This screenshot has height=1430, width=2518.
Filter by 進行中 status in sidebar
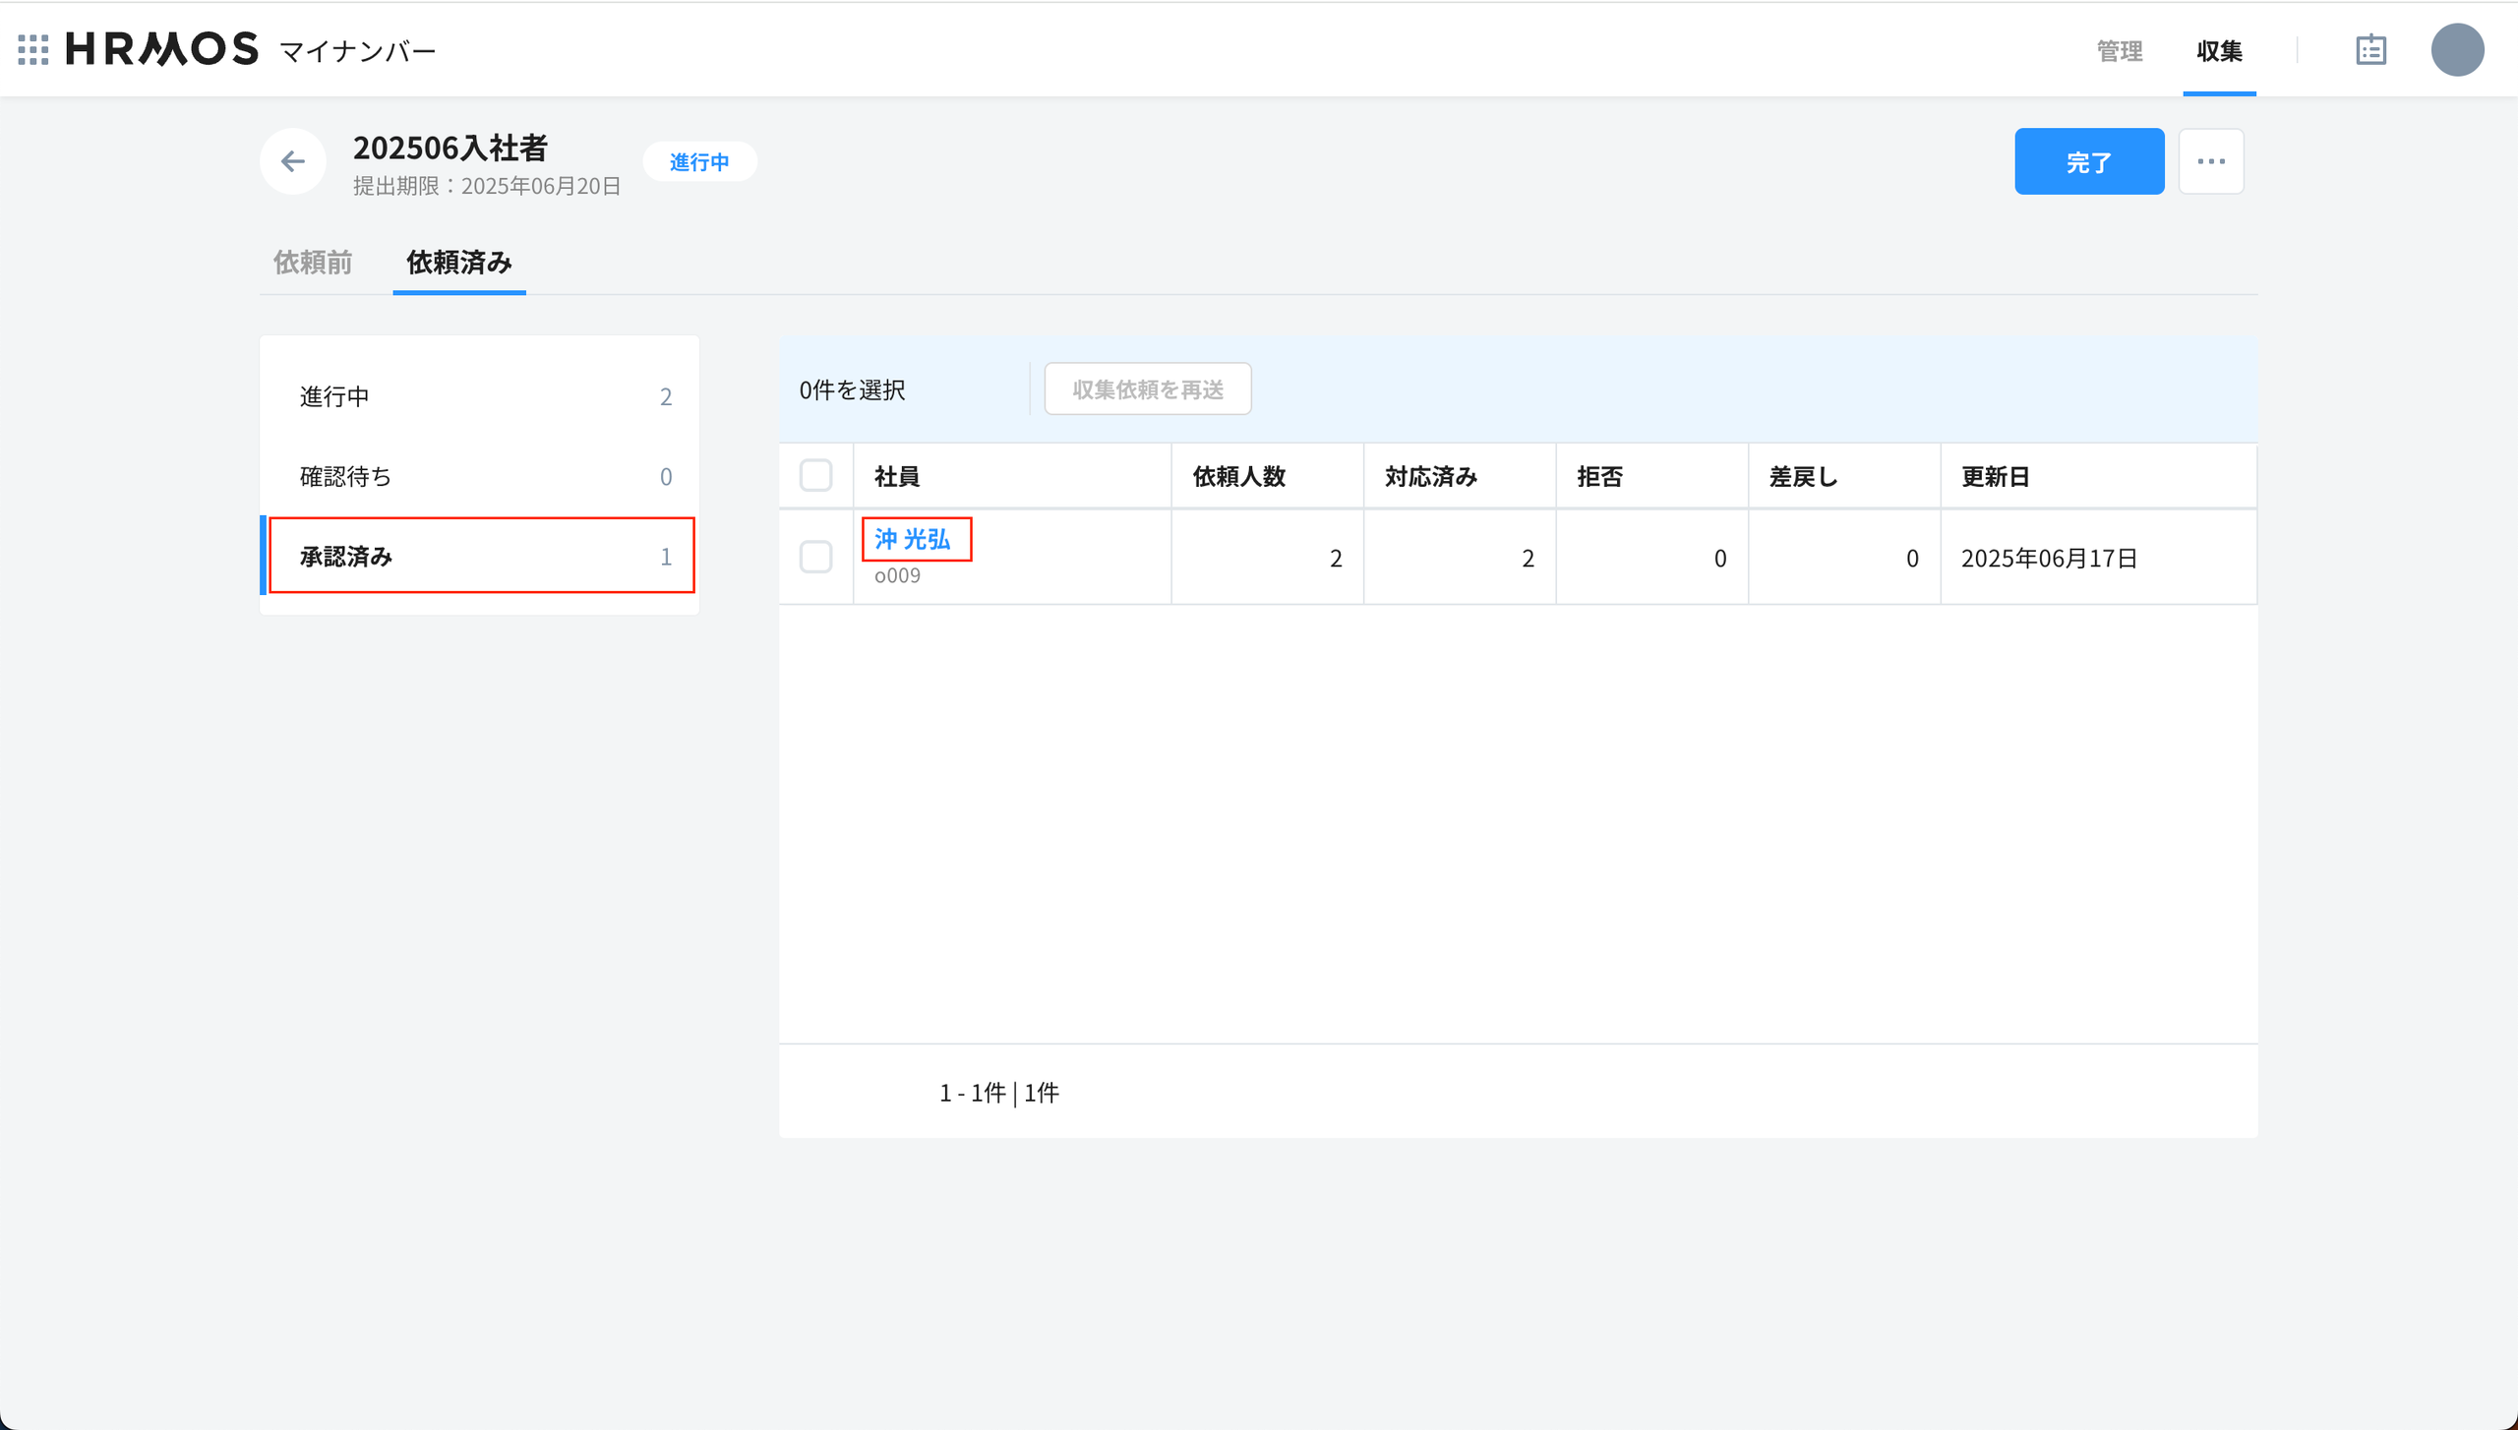coord(480,396)
